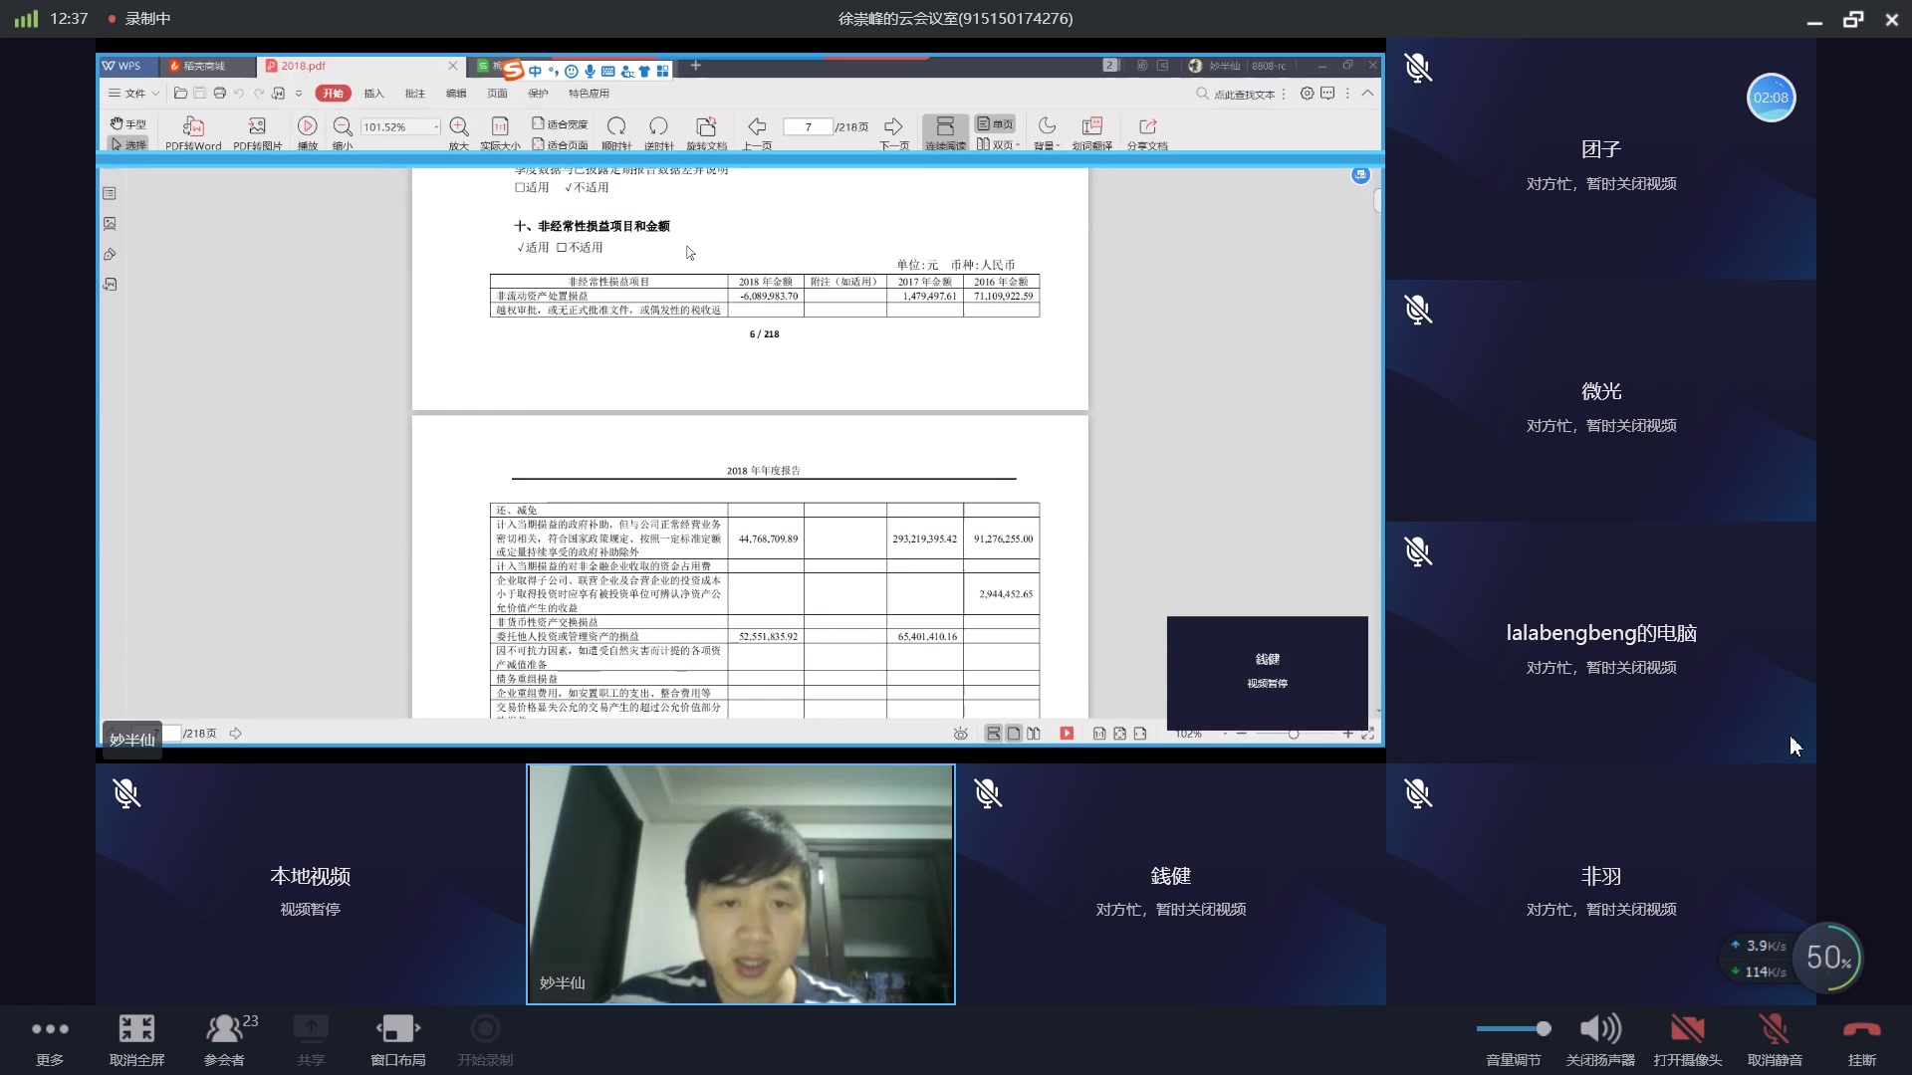Add a new tab with plus button
The image size is (1912, 1075).
695,66
